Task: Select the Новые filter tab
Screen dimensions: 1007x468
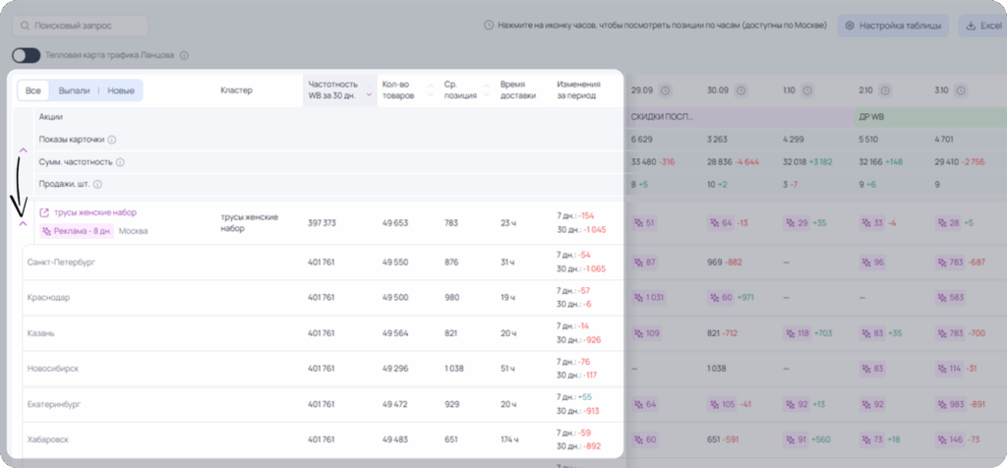Action: (x=121, y=90)
